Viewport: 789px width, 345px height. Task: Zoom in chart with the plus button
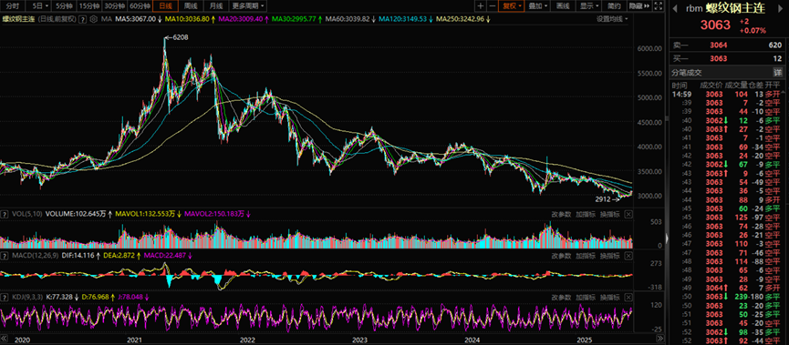coord(481,6)
